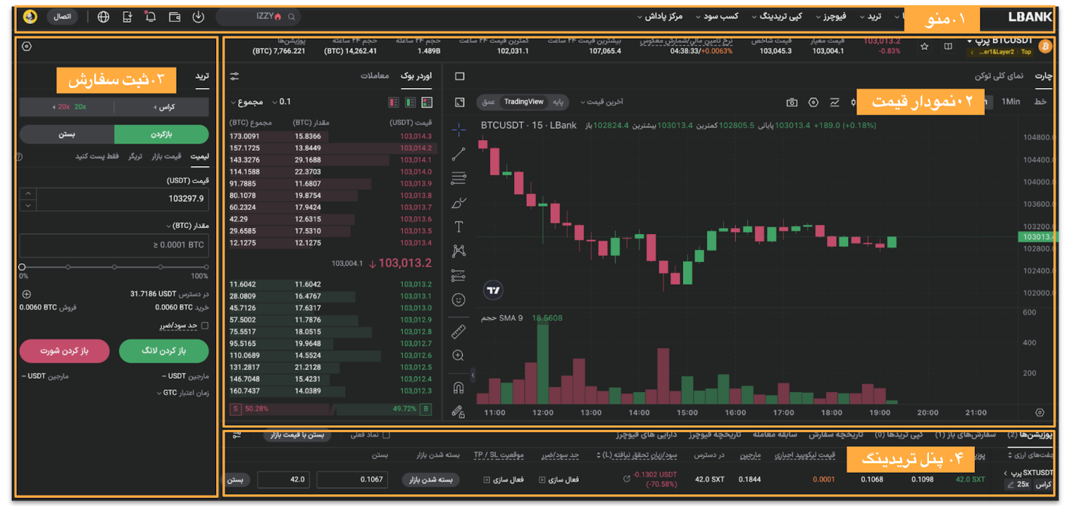
Task: Switch to the 'اوردر بوک' tab
Action: (416, 75)
